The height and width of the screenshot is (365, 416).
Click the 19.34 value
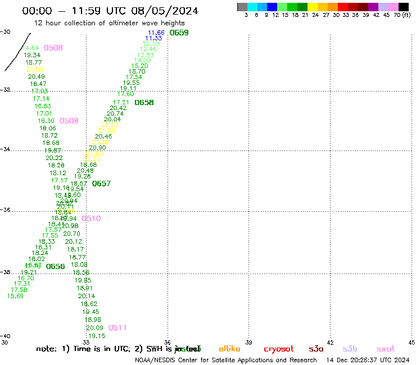[x=32, y=55]
